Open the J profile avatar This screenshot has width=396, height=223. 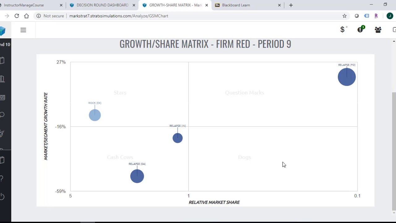pos(390,16)
